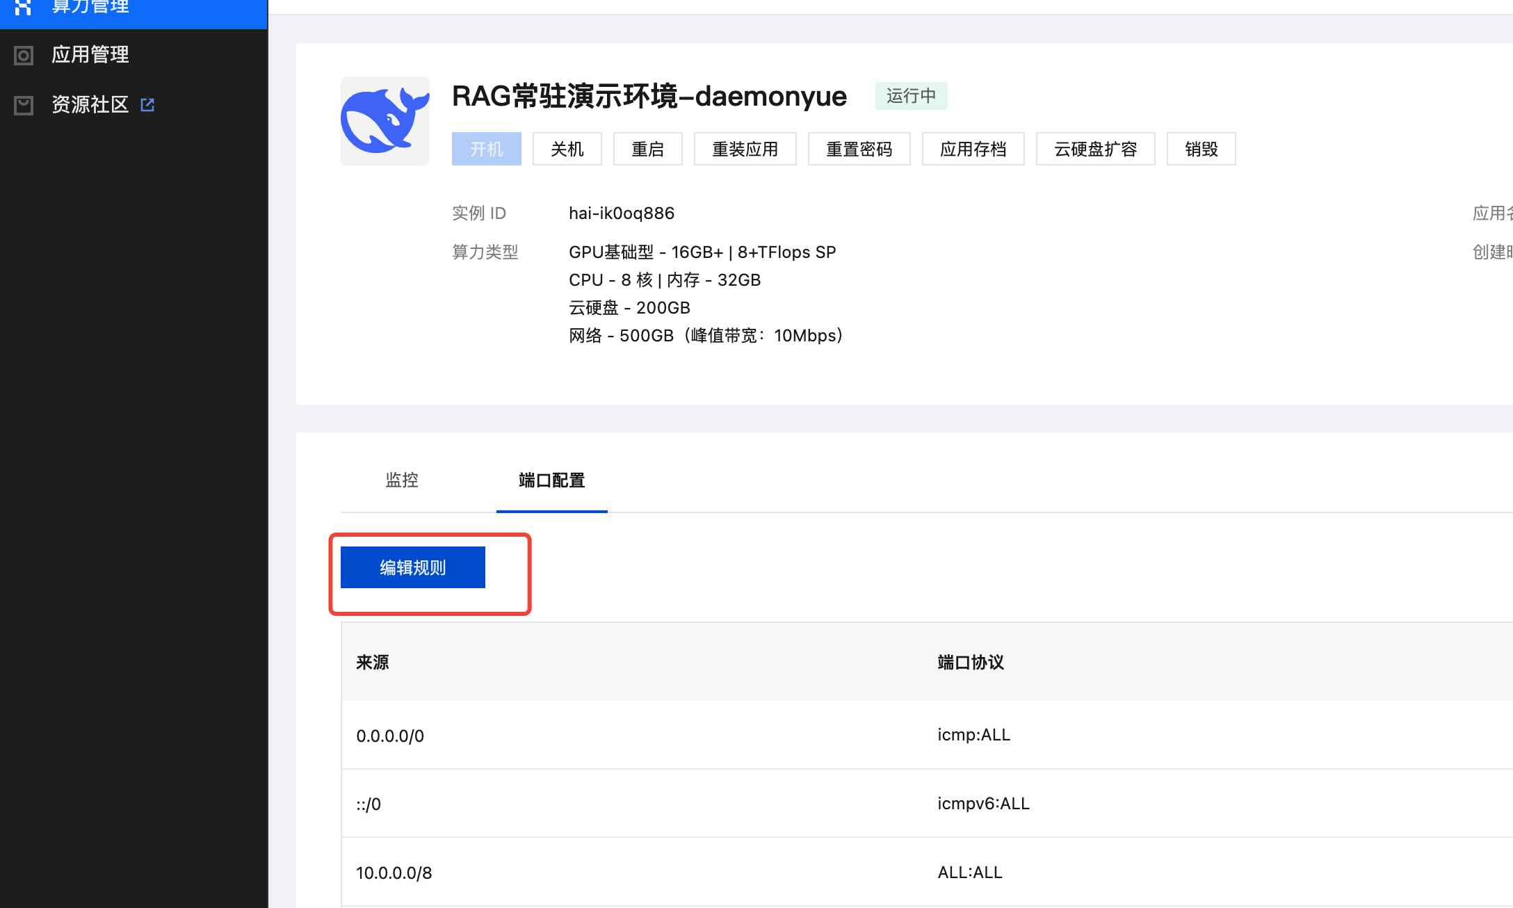Click the 云硬盘扩容 button

[x=1095, y=149]
